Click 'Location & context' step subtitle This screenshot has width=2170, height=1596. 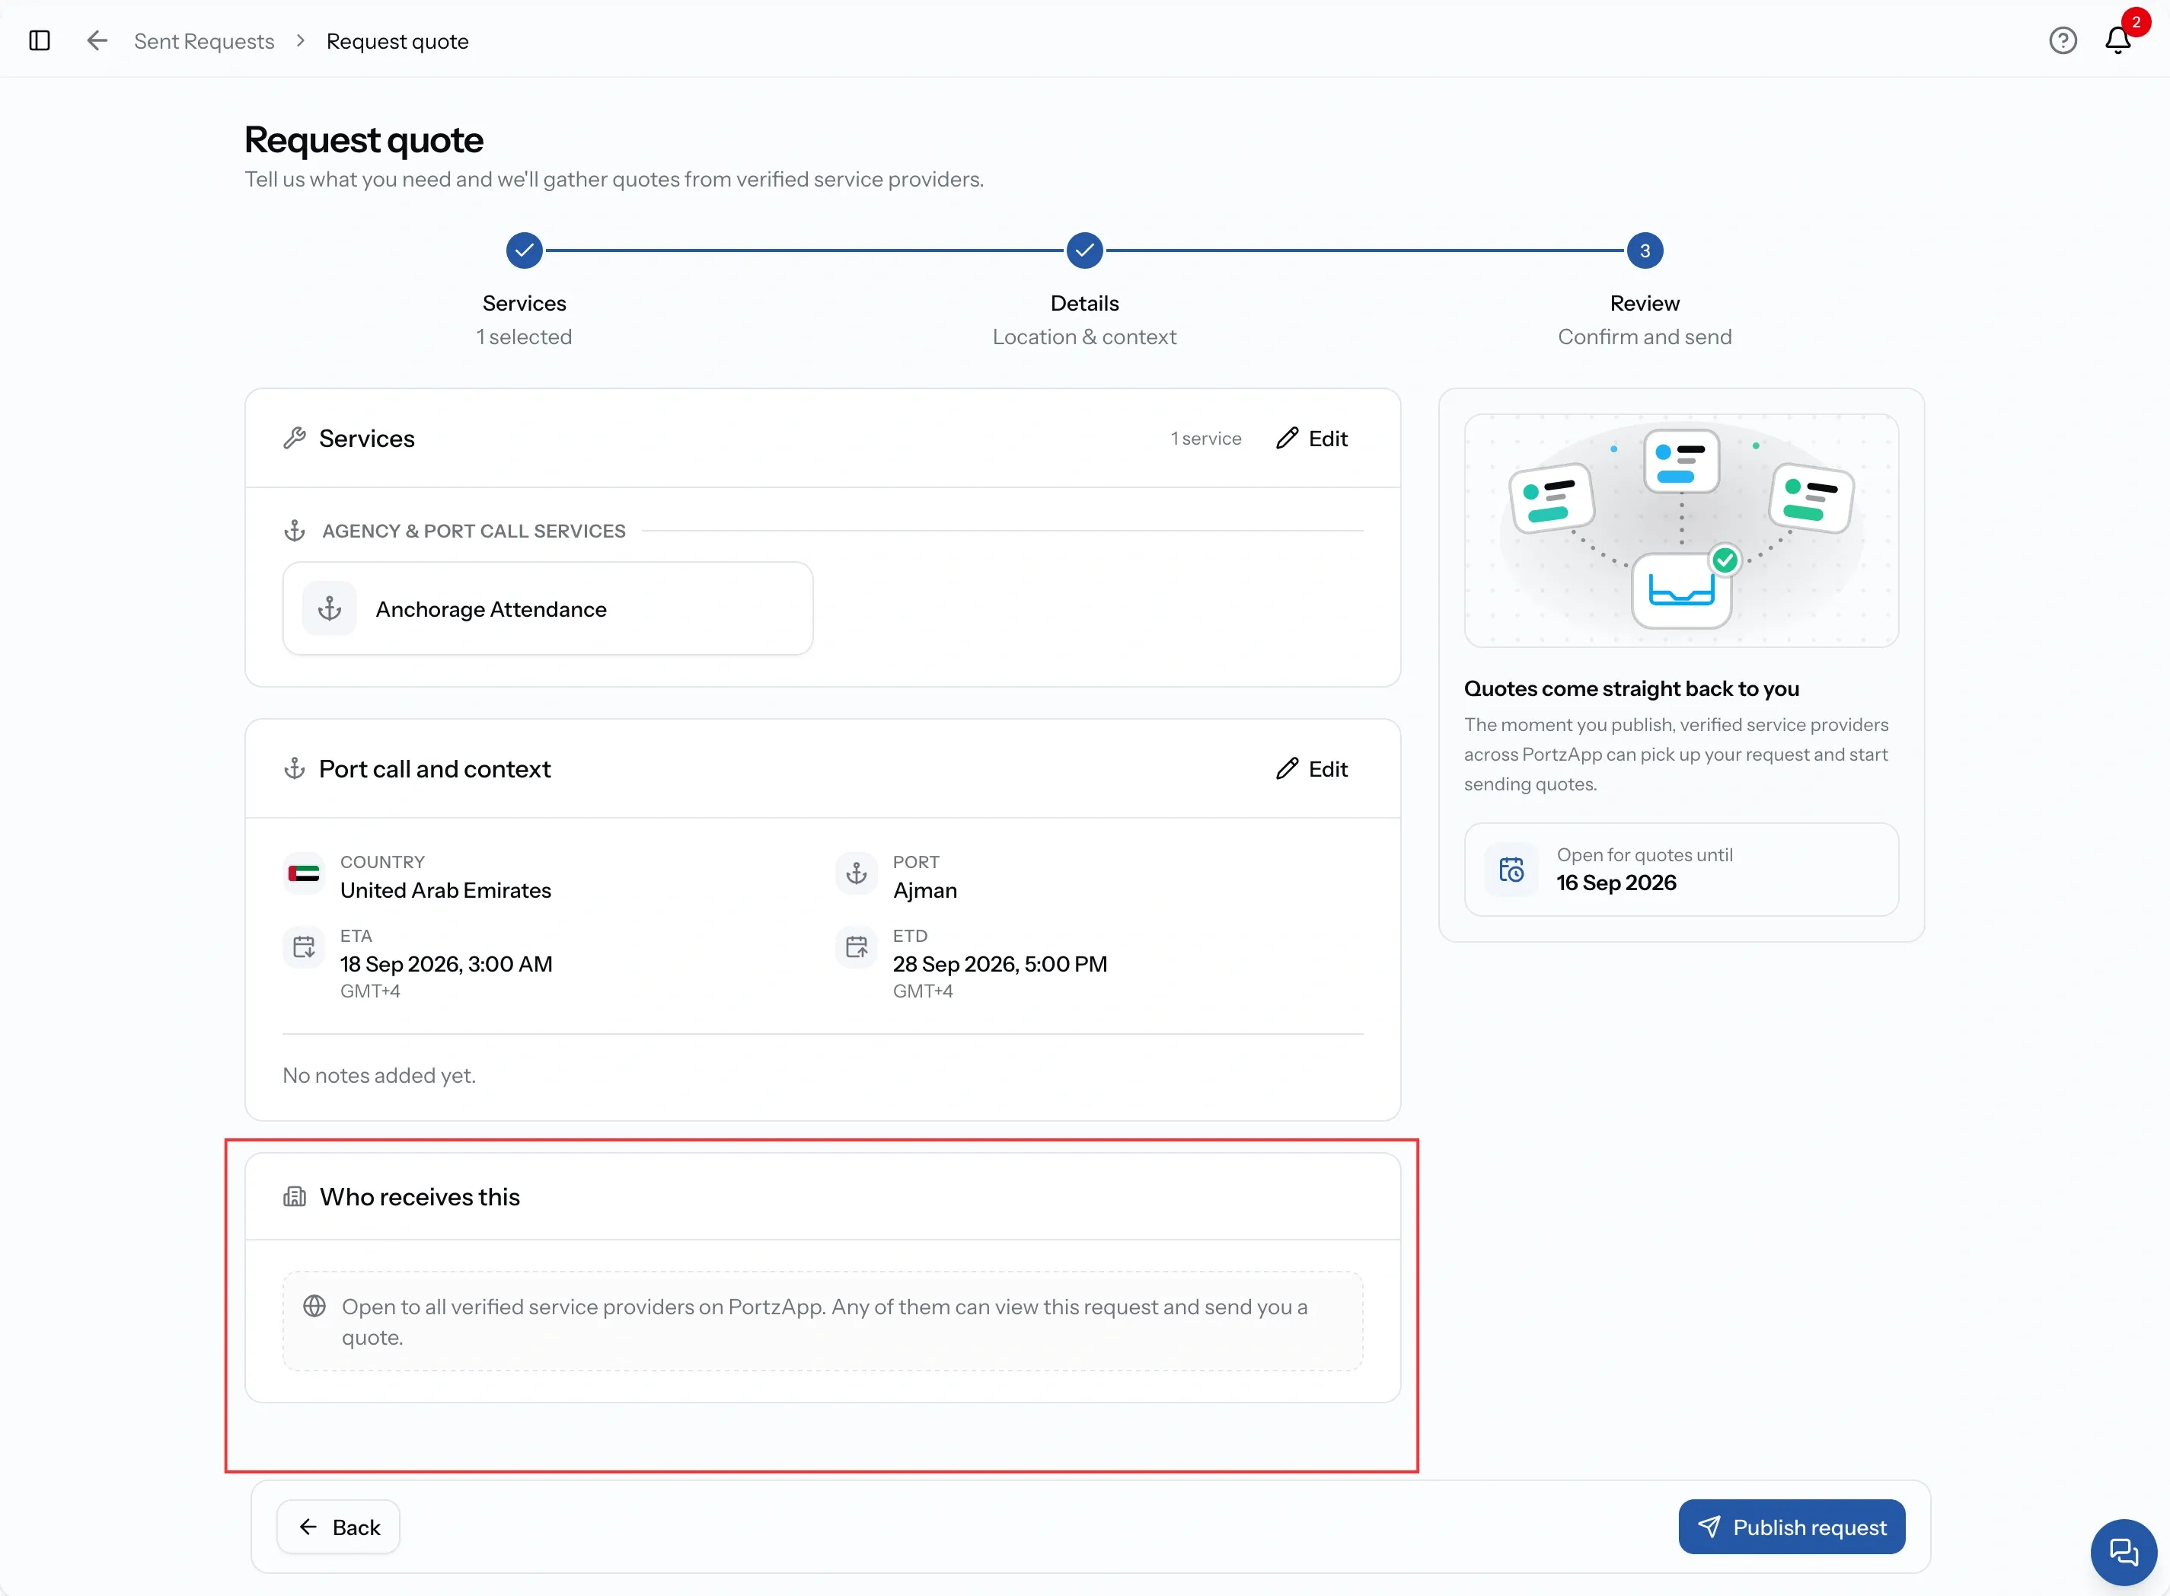click(1084, 337)
